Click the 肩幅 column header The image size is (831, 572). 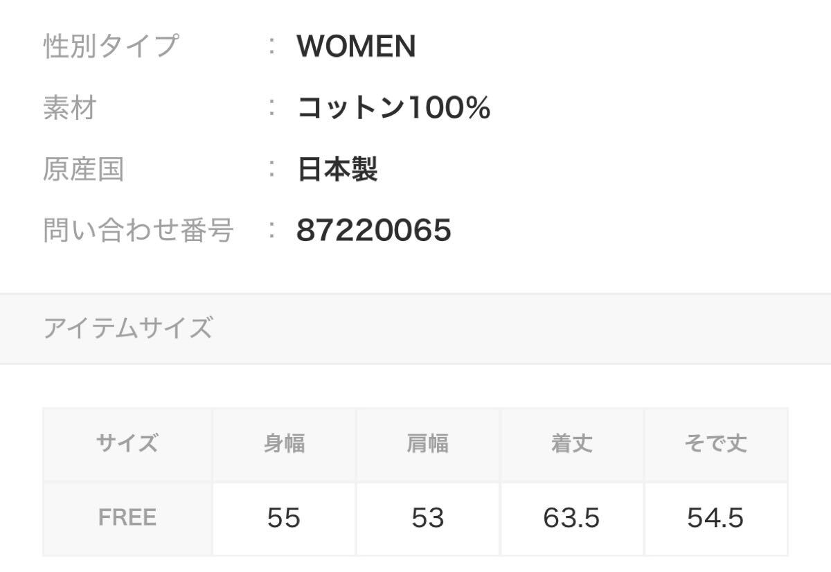tap(427, 443)
